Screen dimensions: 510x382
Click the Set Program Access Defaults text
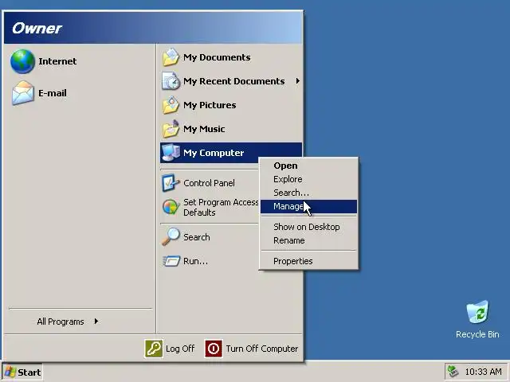[221, 207]
